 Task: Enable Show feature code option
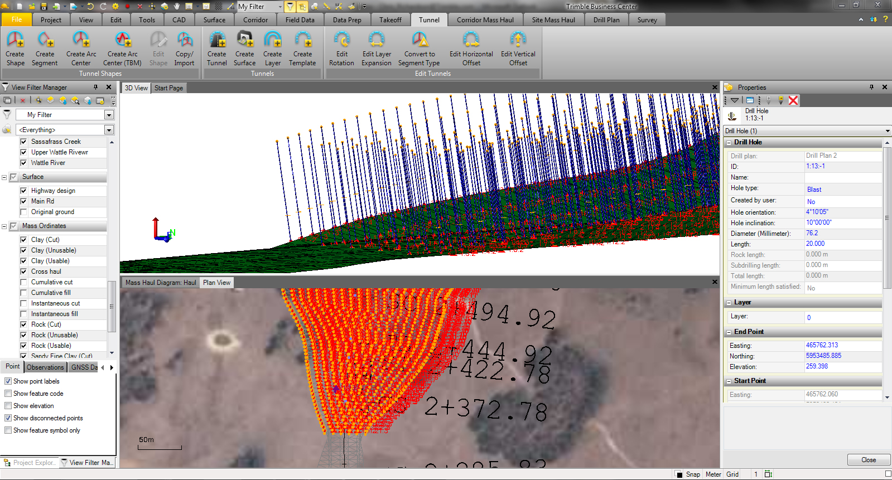(x=8, y=394)
